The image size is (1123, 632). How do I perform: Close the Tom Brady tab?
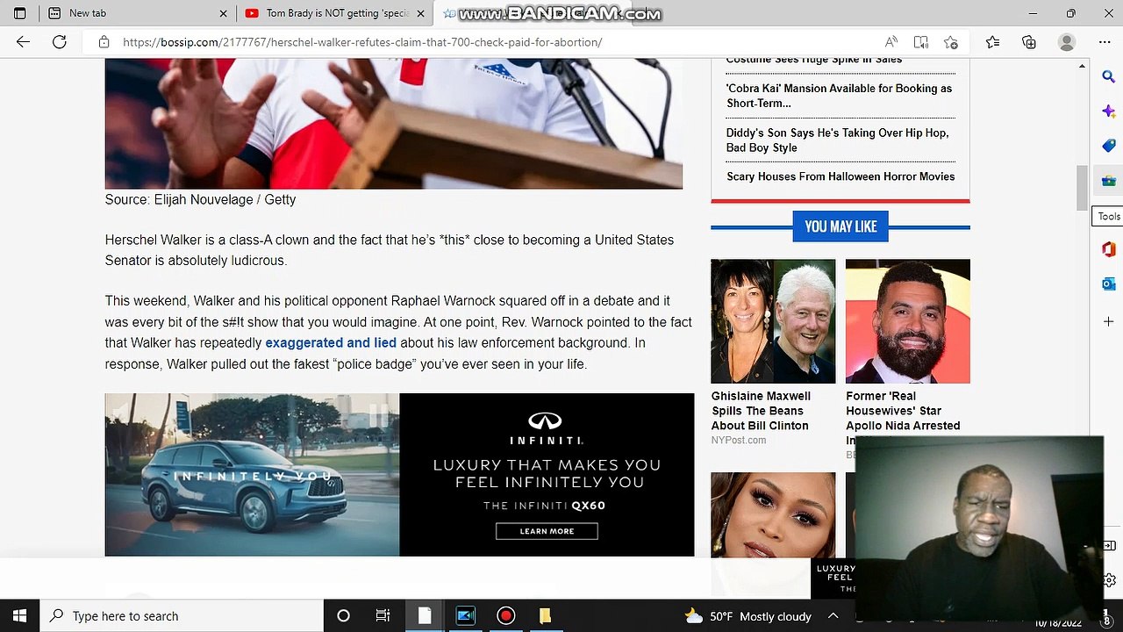(x=420, y=13)
